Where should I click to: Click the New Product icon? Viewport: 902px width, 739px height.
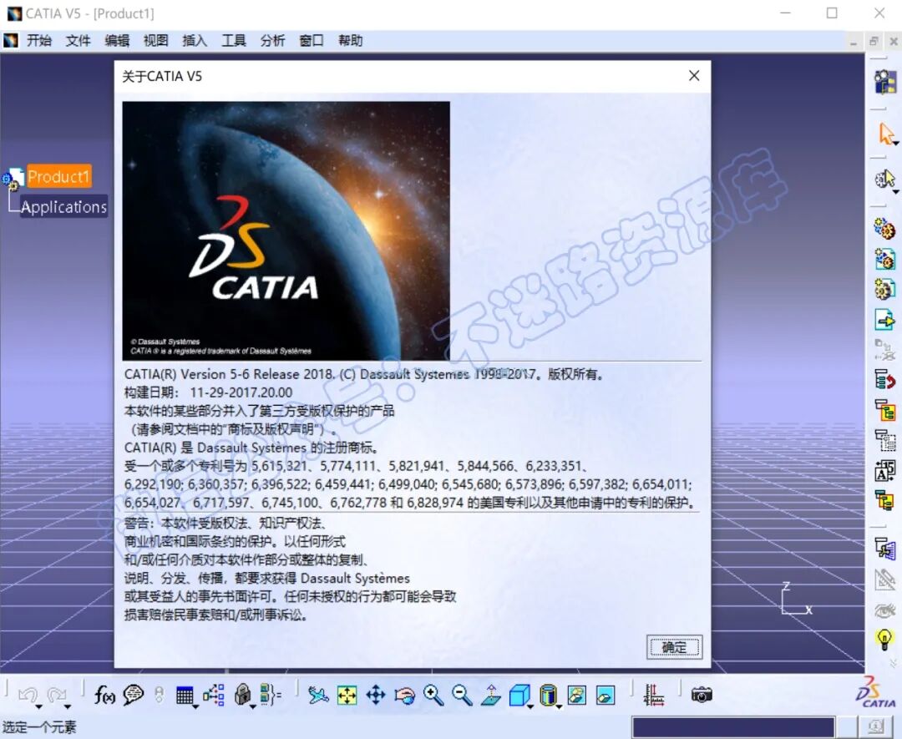coord(884,259)
